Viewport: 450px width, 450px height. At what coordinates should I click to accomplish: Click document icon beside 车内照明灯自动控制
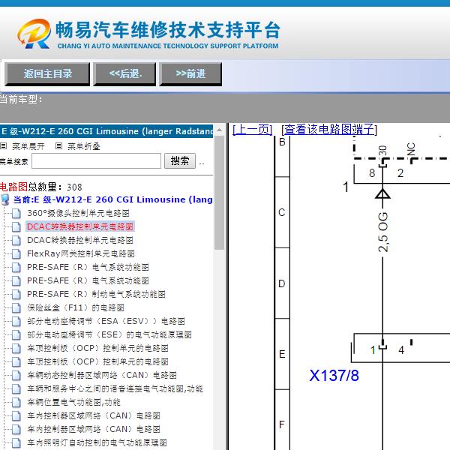point(16,442)
